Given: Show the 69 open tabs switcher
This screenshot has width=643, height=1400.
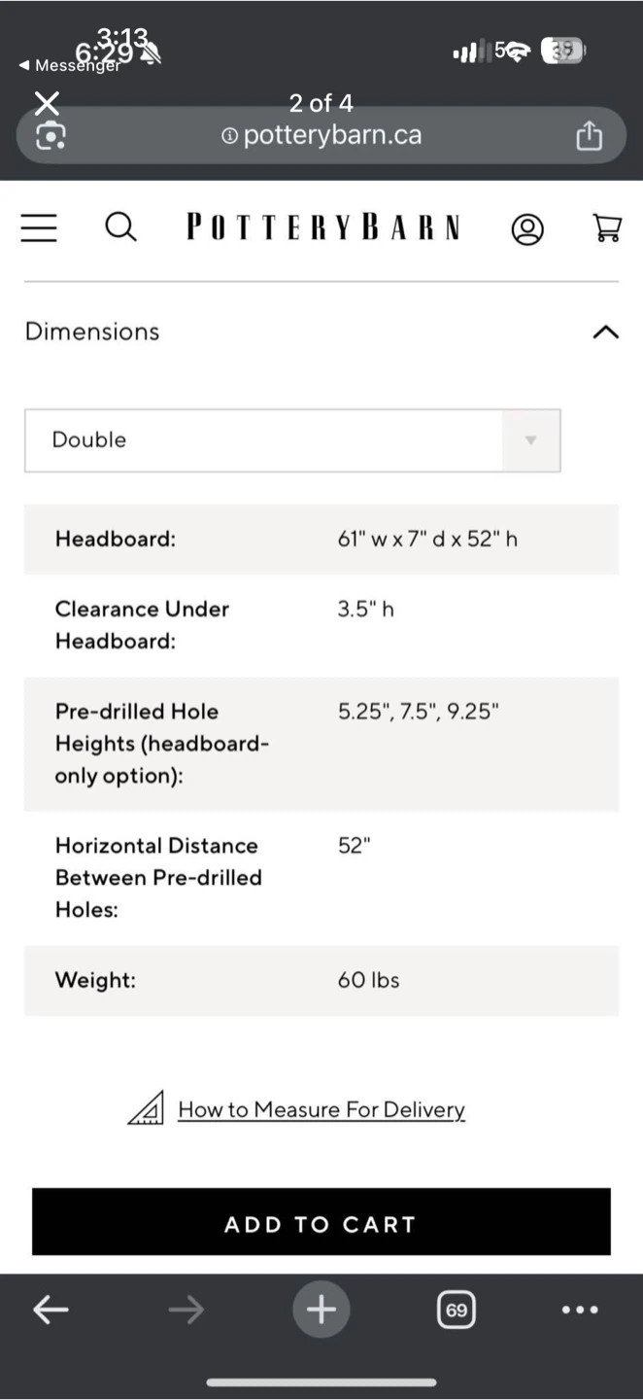Looking at the screenshot, I should click(456, 1310).
